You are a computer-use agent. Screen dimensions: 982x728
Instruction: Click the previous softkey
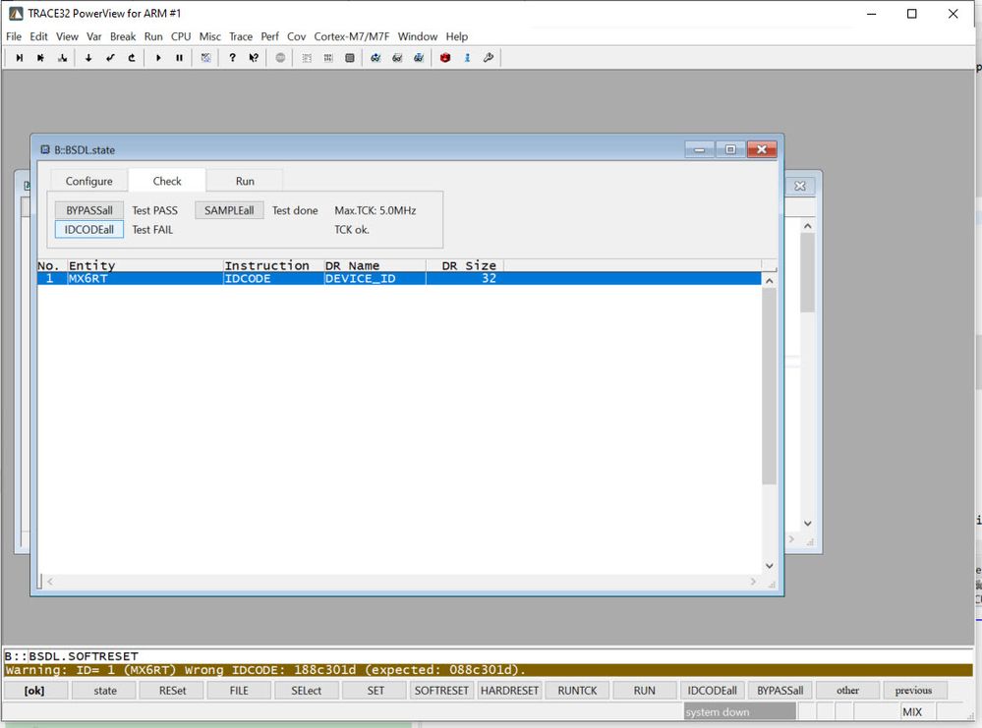click(x=914, y=691)
